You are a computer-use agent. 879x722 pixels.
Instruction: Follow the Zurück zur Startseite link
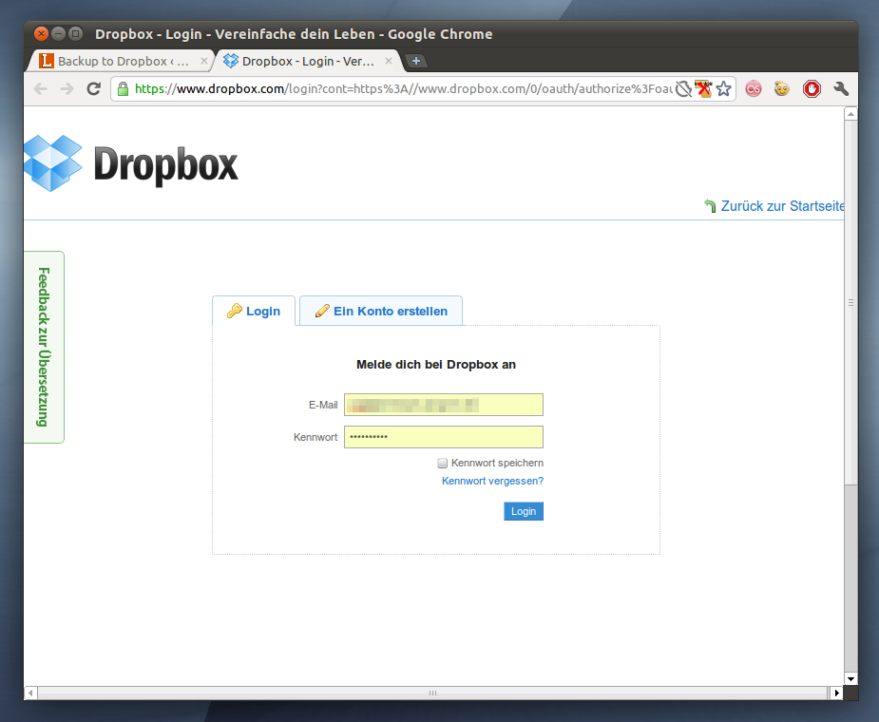(x=781, y=206)
